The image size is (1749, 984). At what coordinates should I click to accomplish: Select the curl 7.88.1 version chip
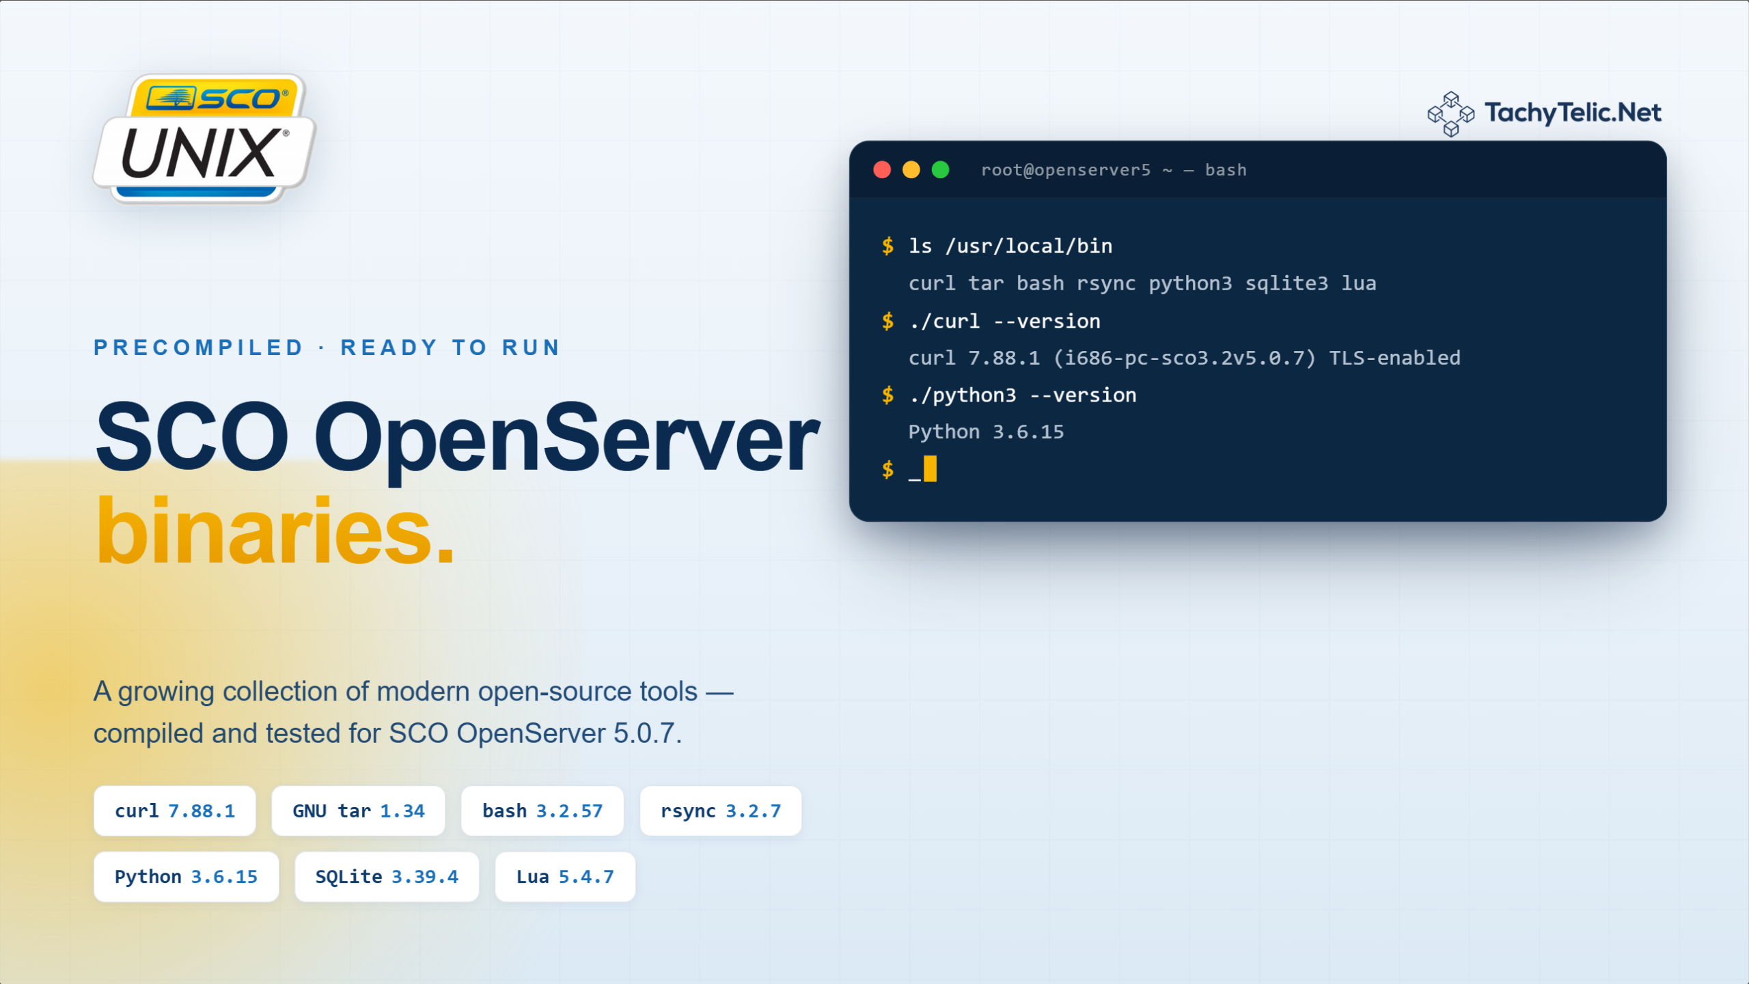175,811
